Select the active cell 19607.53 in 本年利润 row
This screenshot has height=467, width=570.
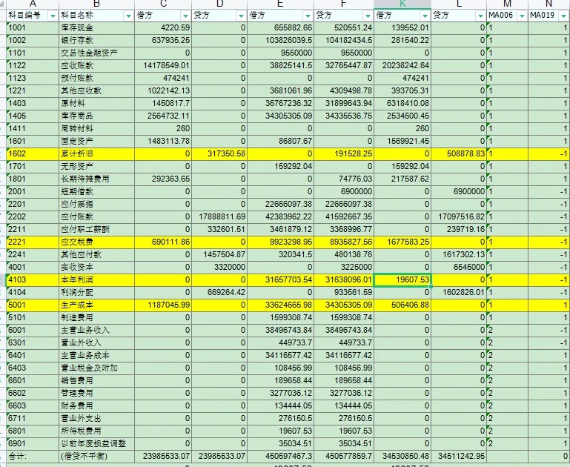tap(402, 280)
